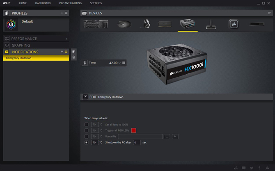Pick the red RGB LED trigger color

tap(133, 130)
